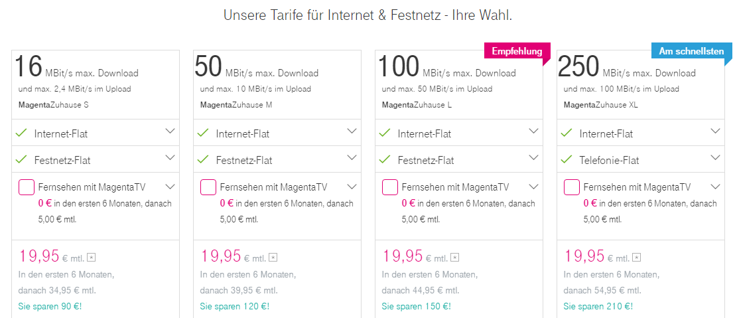Expand Festnetz-Flat chevron in 50 MBit/s plan
Image resolution: width=737 pixels, height=318 pixels.
352,157
